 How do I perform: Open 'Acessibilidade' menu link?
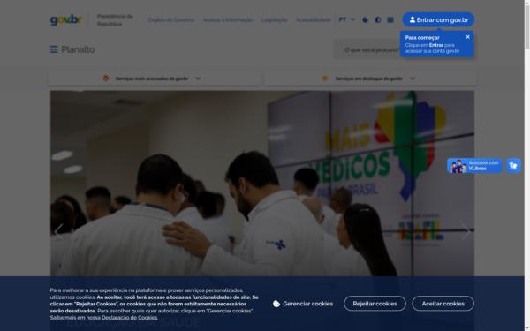click(x=313, y=20)
